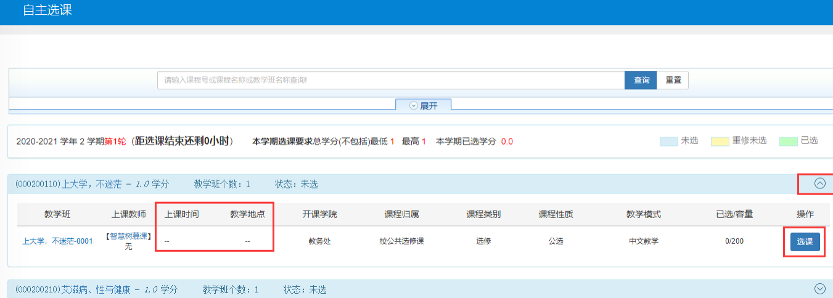Click the 上课时间 column header
The image size is (833, 298).
[x=181, y=215]
